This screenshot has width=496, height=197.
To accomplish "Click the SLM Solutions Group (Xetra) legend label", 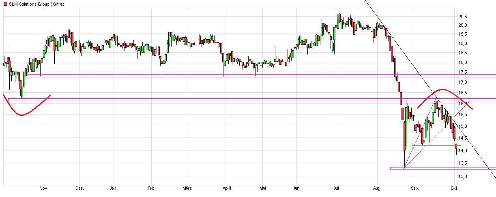I will (x=36, y=4).
